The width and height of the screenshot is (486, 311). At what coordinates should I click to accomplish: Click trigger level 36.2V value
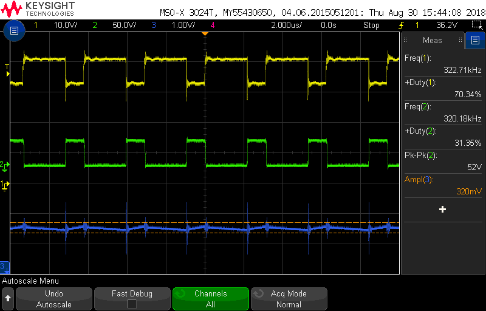click(447, 25)
